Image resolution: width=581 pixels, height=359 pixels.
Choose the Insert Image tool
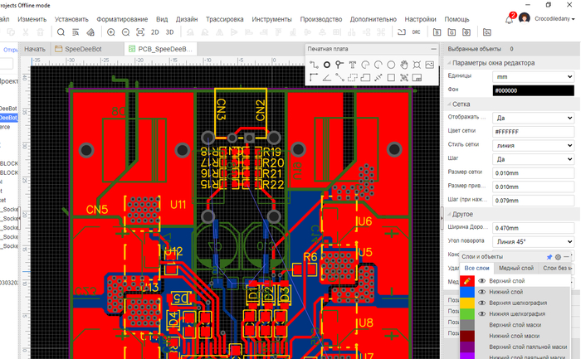429,65
